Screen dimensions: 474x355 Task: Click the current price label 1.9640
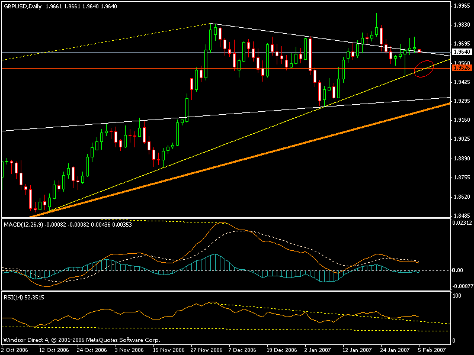click(462, 52)
